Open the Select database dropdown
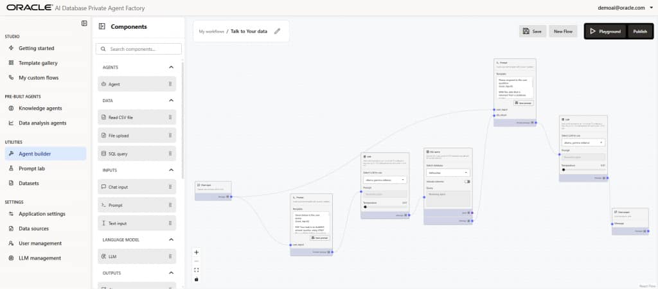 click(448, 173)
